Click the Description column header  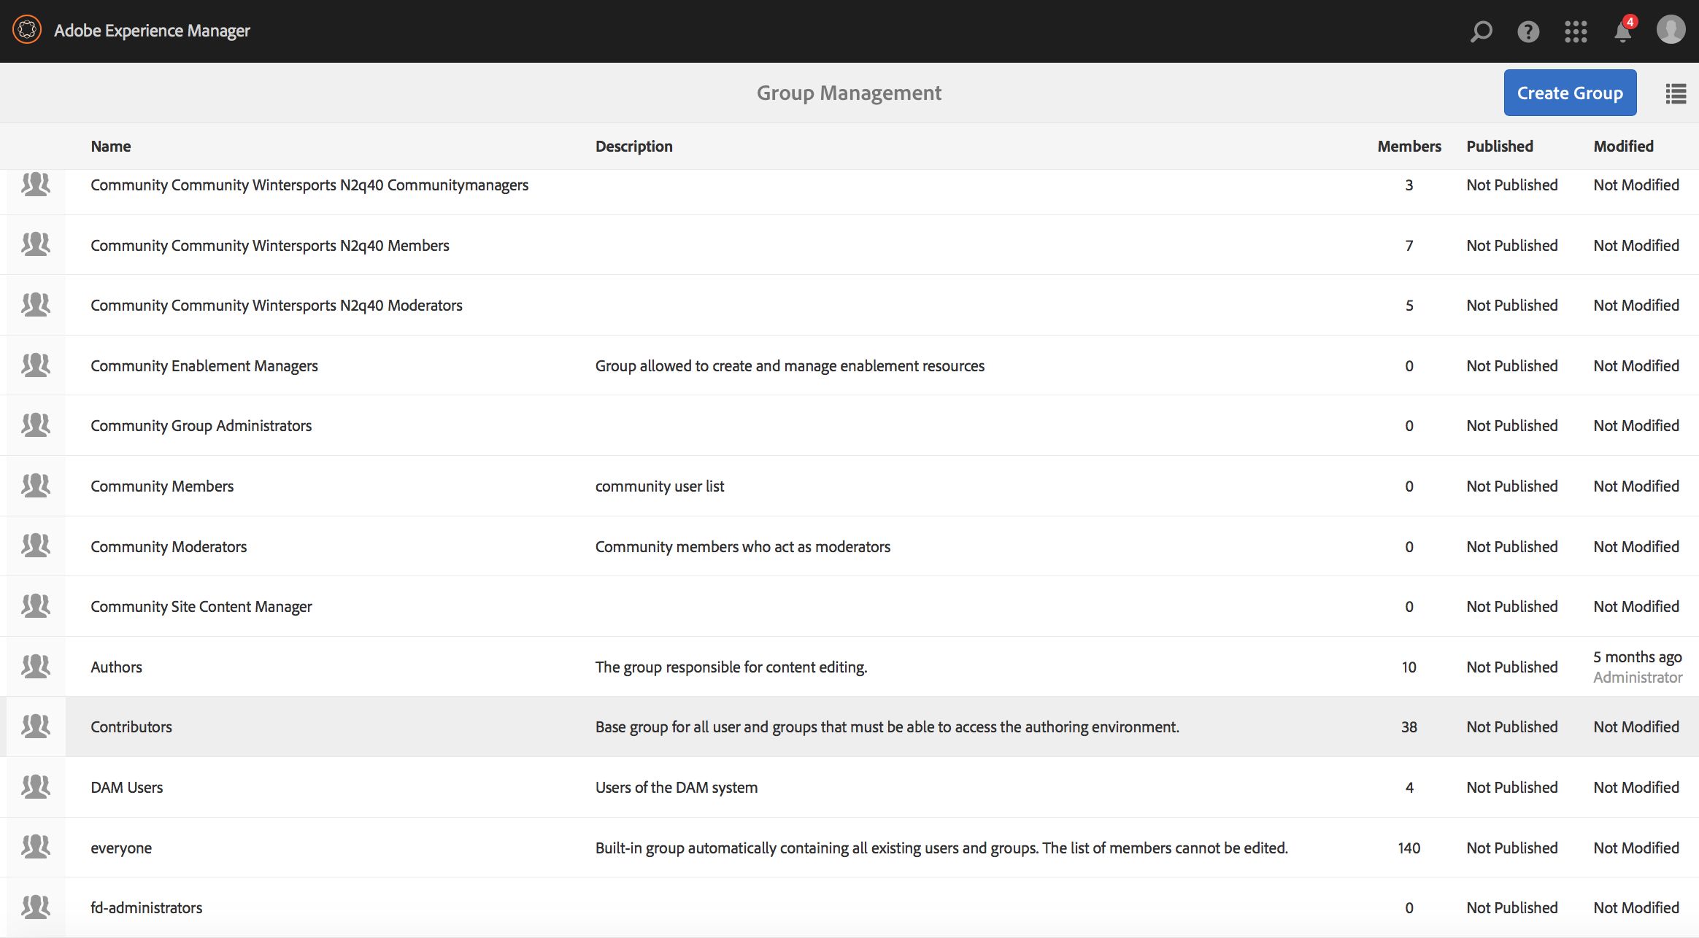pos(633,146)
